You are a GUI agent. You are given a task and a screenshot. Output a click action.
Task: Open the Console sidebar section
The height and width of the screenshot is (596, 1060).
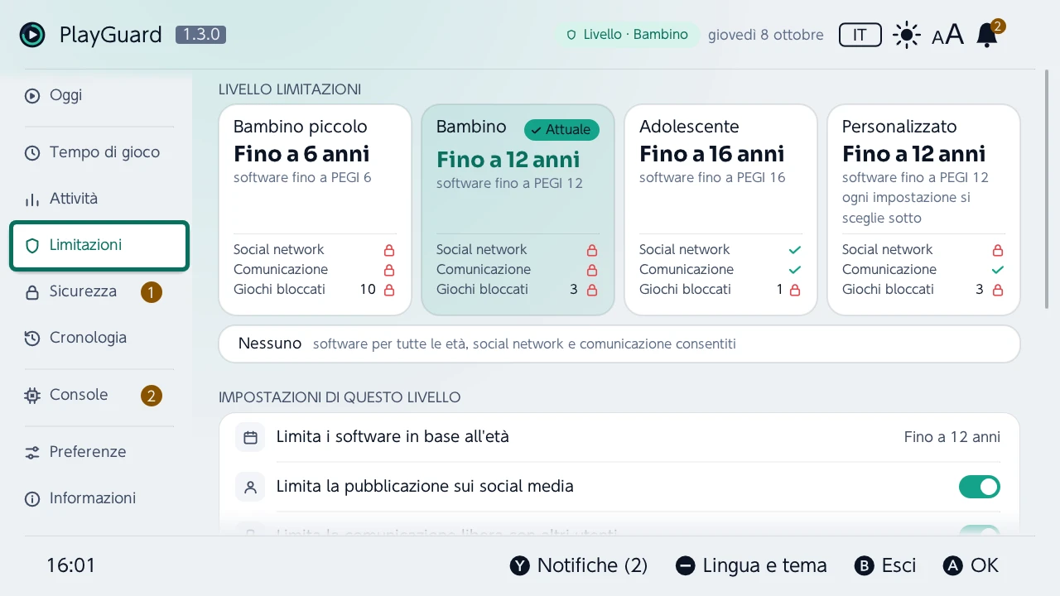point(99,395)
